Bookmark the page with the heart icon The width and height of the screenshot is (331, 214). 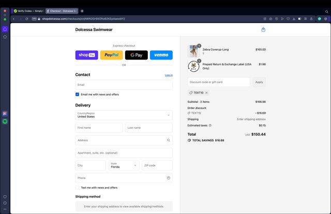click(288, 19)
